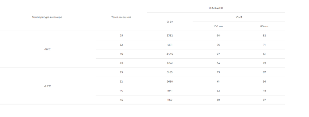The image size is (309, 117).
Task: Select the -18°C chamber temperature cell
Action: click(x=47, y=49)
